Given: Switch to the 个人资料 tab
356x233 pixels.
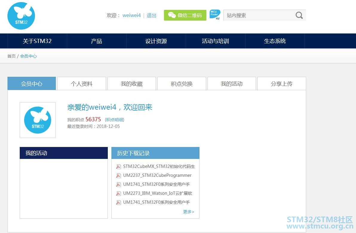Looking at the screenshot, I should pyautogui.click(x=82, y=84).
